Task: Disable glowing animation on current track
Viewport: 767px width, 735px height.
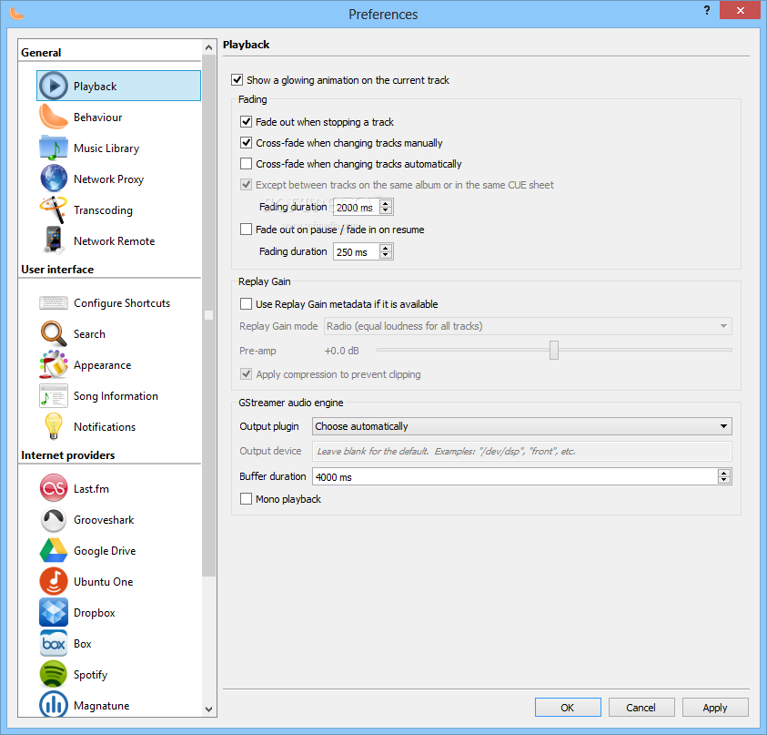Action: click(x=237, y=80)
